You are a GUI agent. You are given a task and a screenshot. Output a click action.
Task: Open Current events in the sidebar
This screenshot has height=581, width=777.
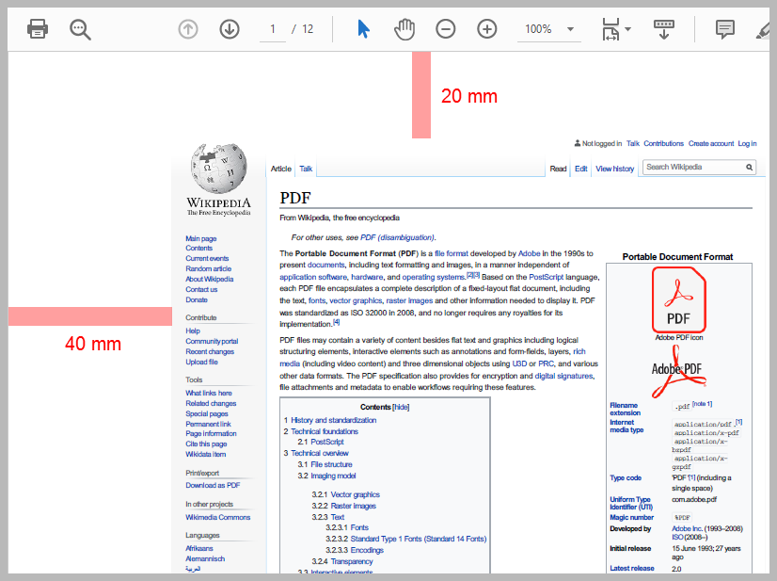click(207, 259)
